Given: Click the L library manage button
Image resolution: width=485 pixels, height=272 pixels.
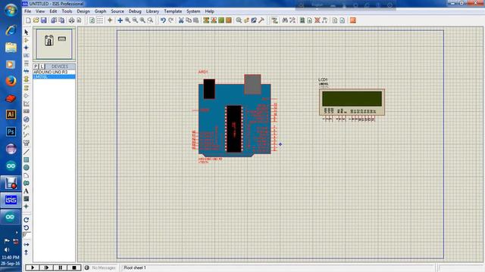Looking at the screenshot, I should tap(42, 66).
